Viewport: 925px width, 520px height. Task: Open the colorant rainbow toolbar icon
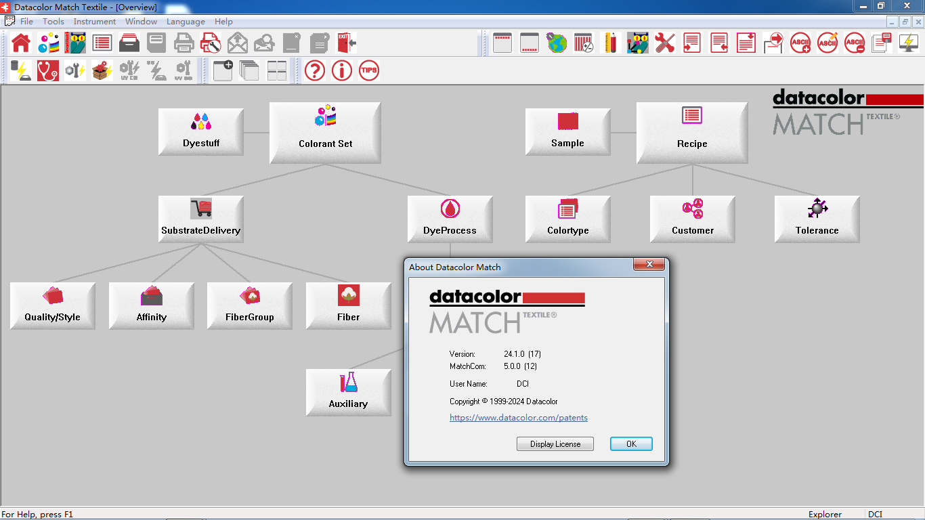pos(48,43)
